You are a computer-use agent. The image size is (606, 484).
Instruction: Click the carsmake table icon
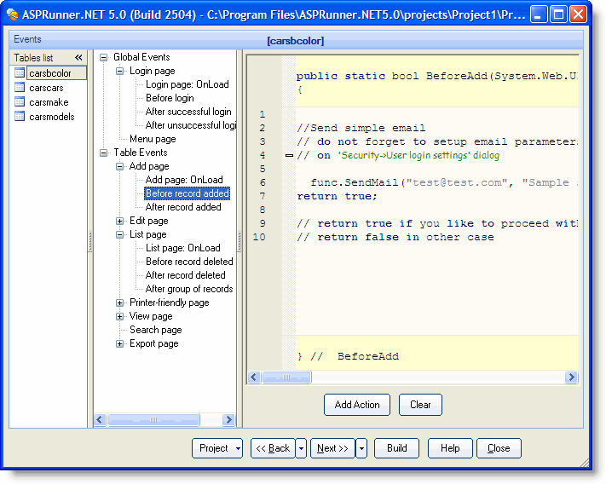20,102
